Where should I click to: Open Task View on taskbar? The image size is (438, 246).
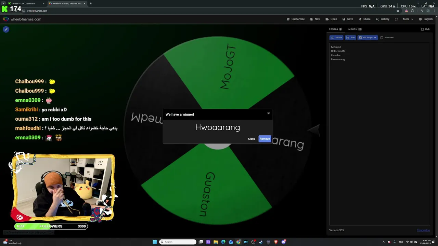[x=201, y=242]
